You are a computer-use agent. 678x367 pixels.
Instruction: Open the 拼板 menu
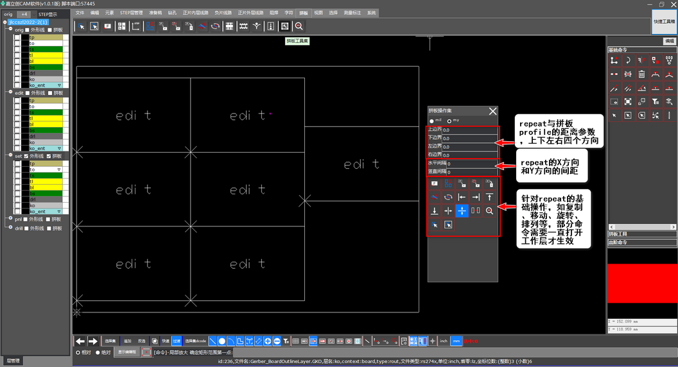pyautogui.click(x=304, y=13)
